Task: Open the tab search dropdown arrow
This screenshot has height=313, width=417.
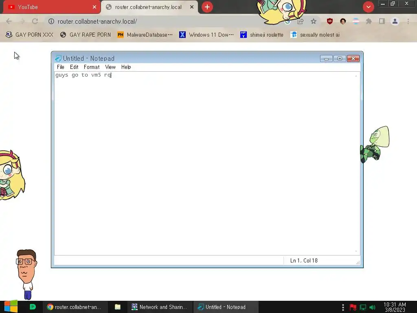Action: pyautogui.click(x=368, y=7)
